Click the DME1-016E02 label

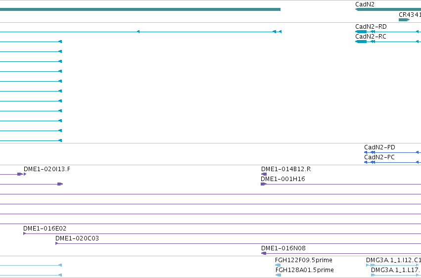click(45, 229)
